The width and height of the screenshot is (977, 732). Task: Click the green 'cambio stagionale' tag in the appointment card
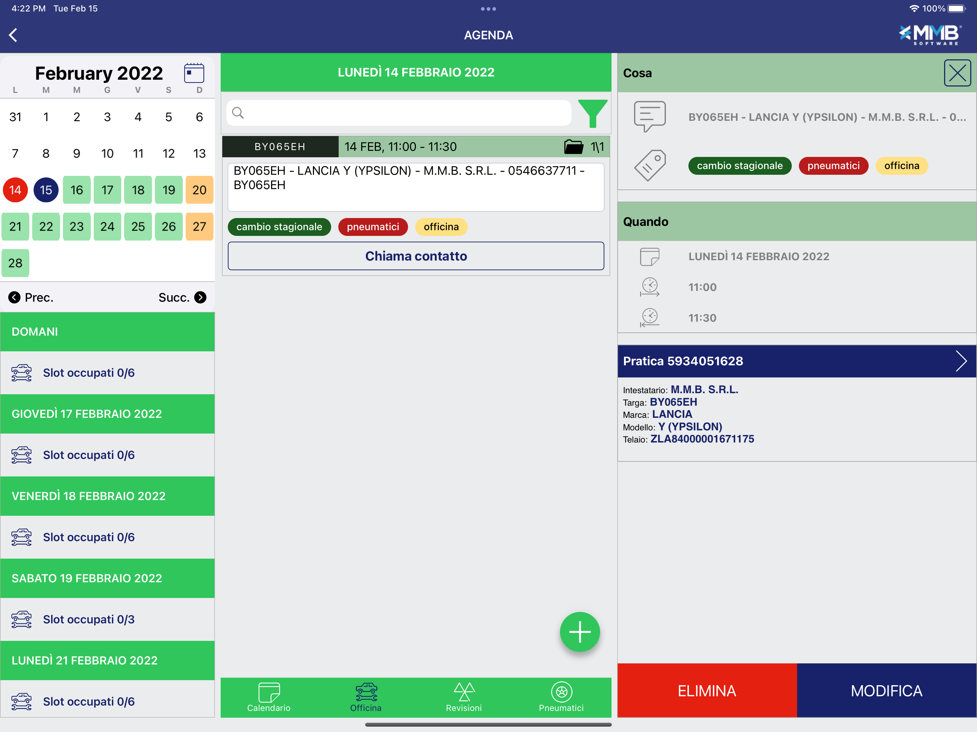tap(279, 227)
